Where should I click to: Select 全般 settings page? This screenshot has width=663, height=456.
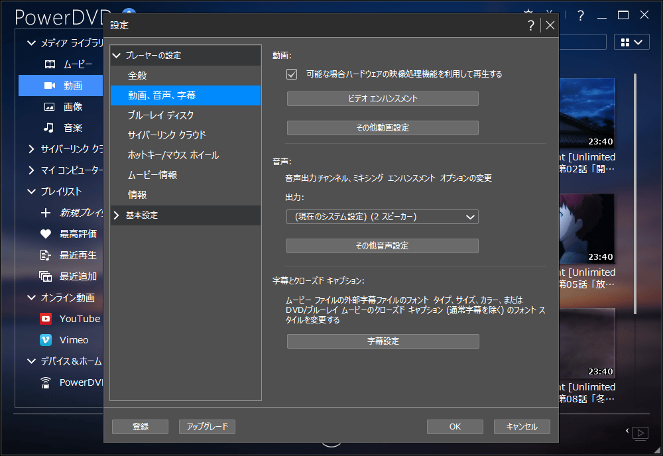(185, 76)
